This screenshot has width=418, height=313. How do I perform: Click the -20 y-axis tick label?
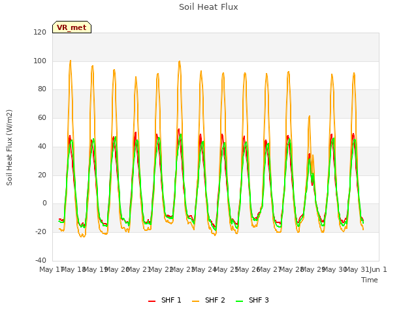(x=40, y=232)
